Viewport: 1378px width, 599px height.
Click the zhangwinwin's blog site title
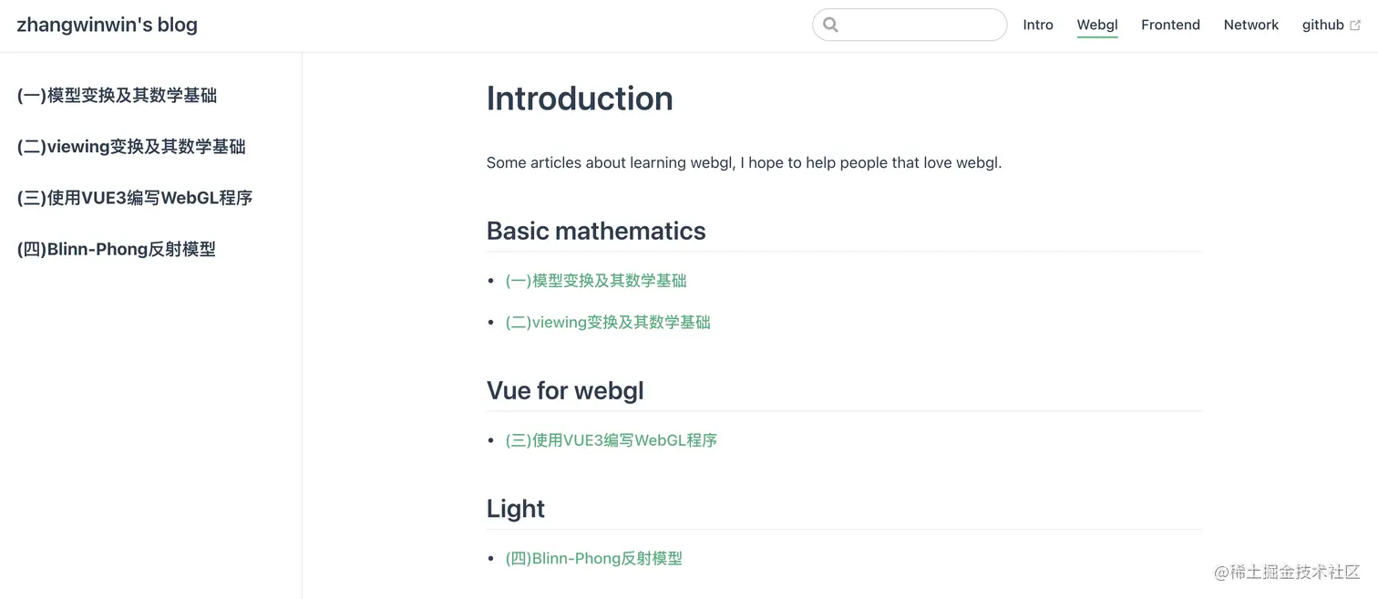pos(108,25)
